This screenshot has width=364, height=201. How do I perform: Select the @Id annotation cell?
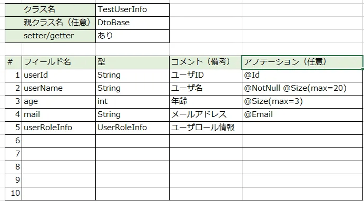302,76
